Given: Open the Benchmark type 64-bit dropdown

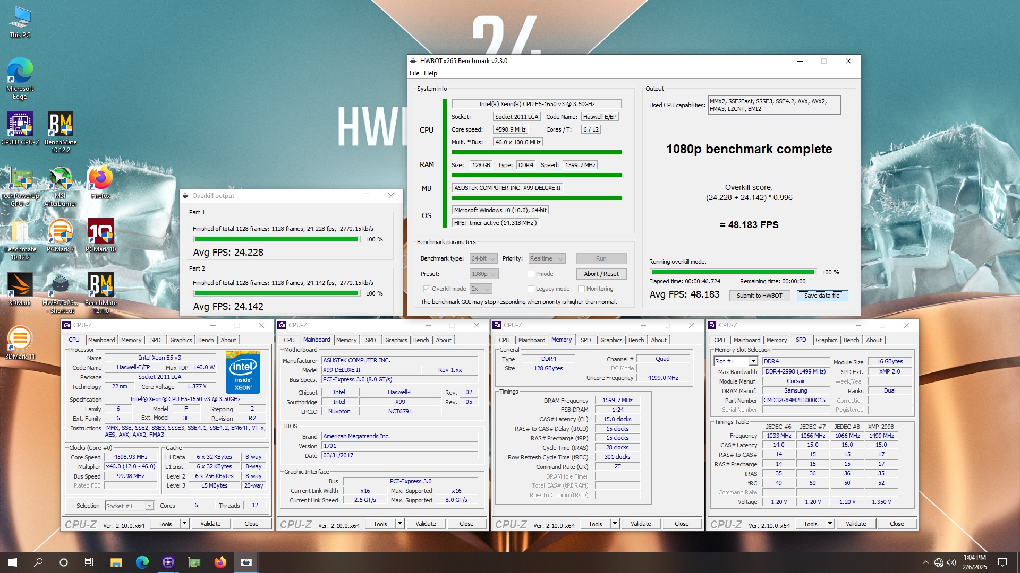Looking at the screenshot, I should click(x=483, y=258).
